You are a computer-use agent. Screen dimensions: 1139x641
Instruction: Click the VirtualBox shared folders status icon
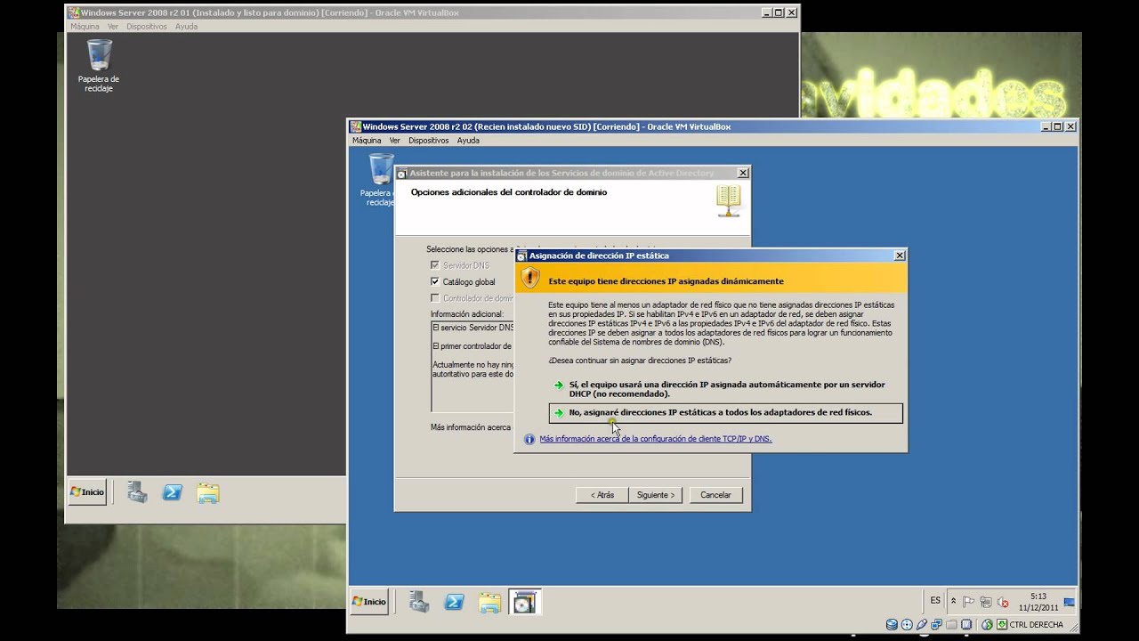point(952,625)
